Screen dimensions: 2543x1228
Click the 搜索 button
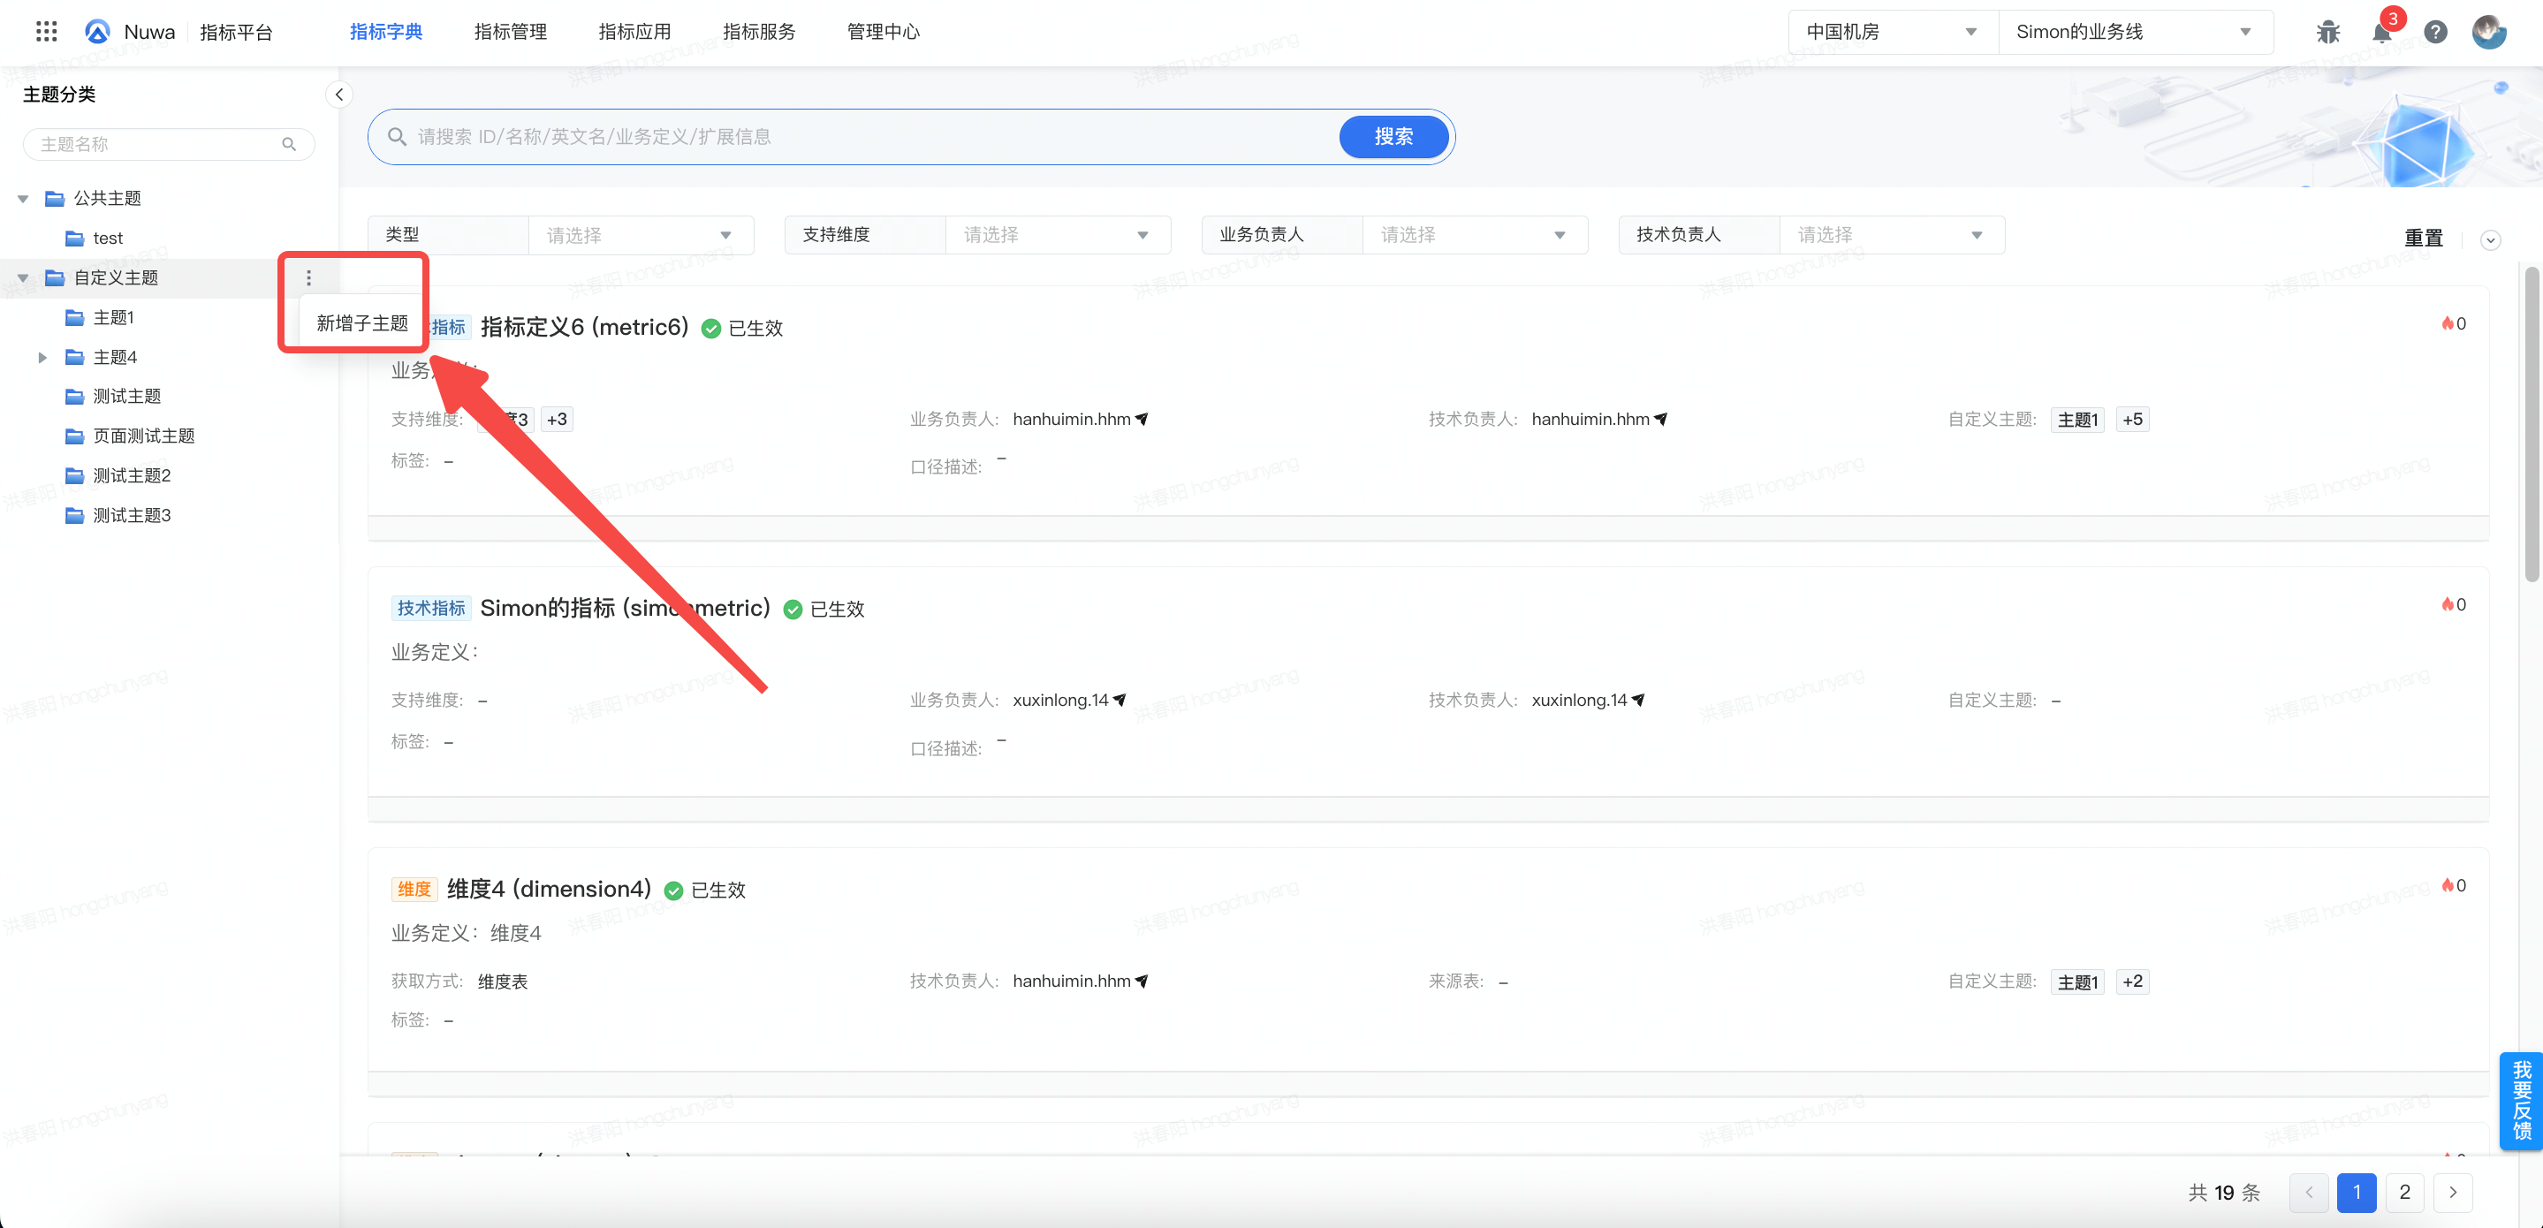[x=1393, y=136]
